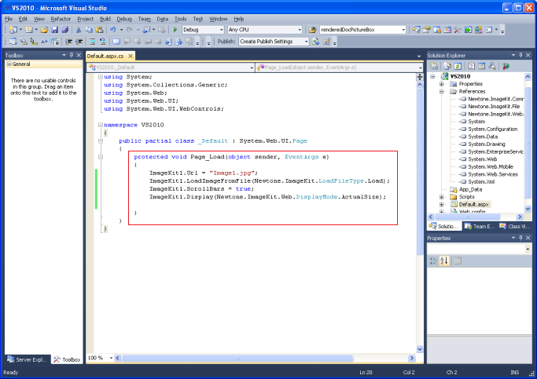The image size is (537, 379).
Task: Click the Alphabetical sort icon in Properties panel
Action: [444, 261]
